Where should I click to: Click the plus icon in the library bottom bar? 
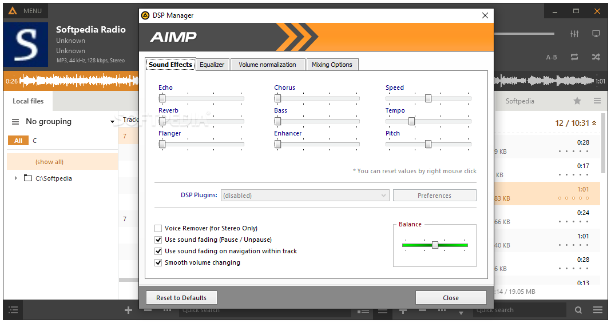[128, 310]
